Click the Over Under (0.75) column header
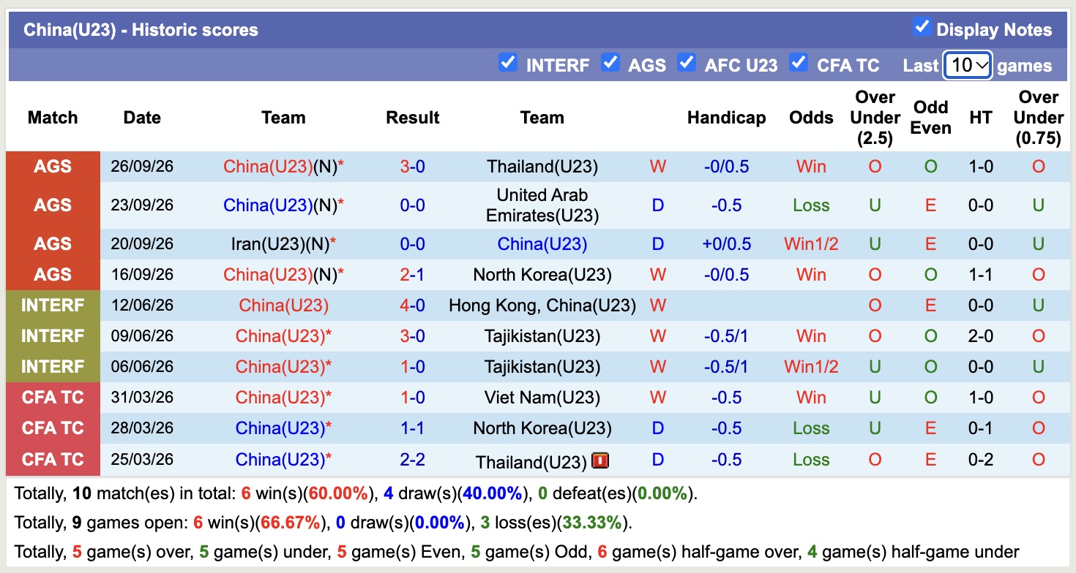Image resolution: width=1076 pixels, height=573 pixels. (1039, 118)
